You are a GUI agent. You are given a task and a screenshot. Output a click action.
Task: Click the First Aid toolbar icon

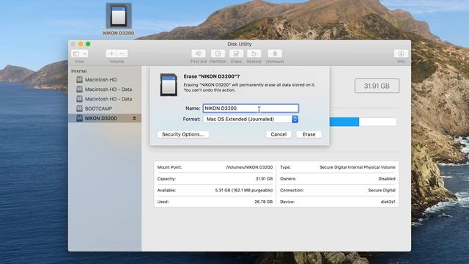[x=199, y=54]
